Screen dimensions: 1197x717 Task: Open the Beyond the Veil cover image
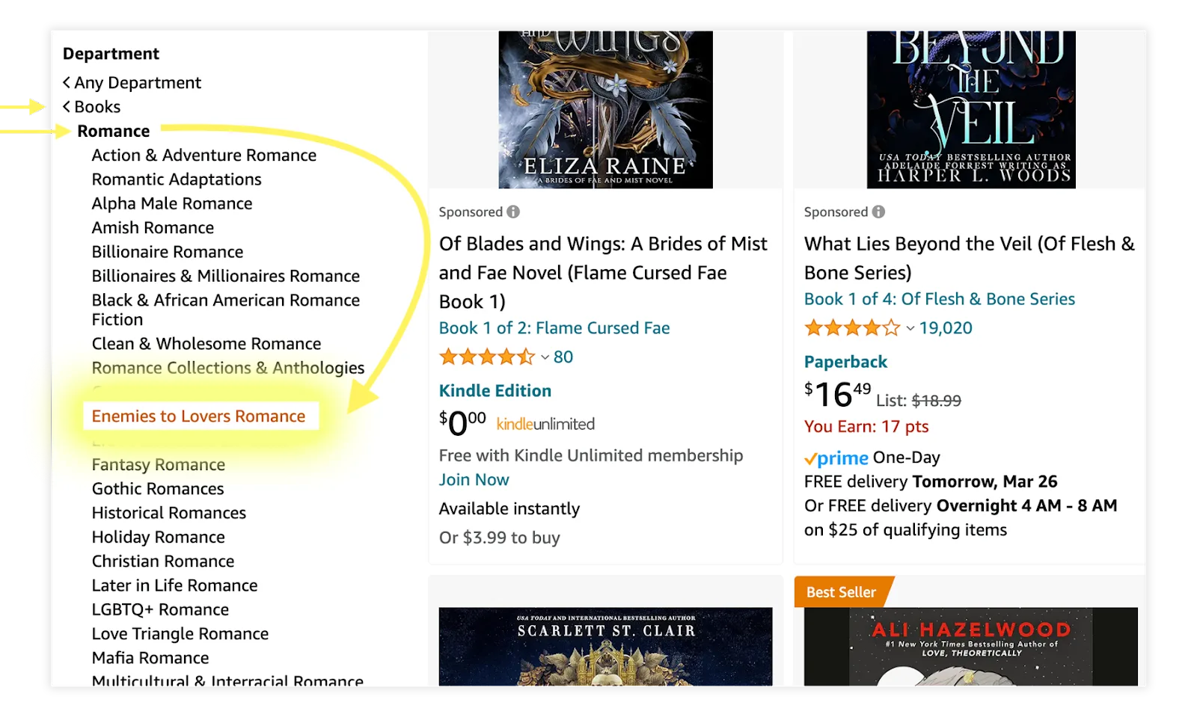click(971, 110)
